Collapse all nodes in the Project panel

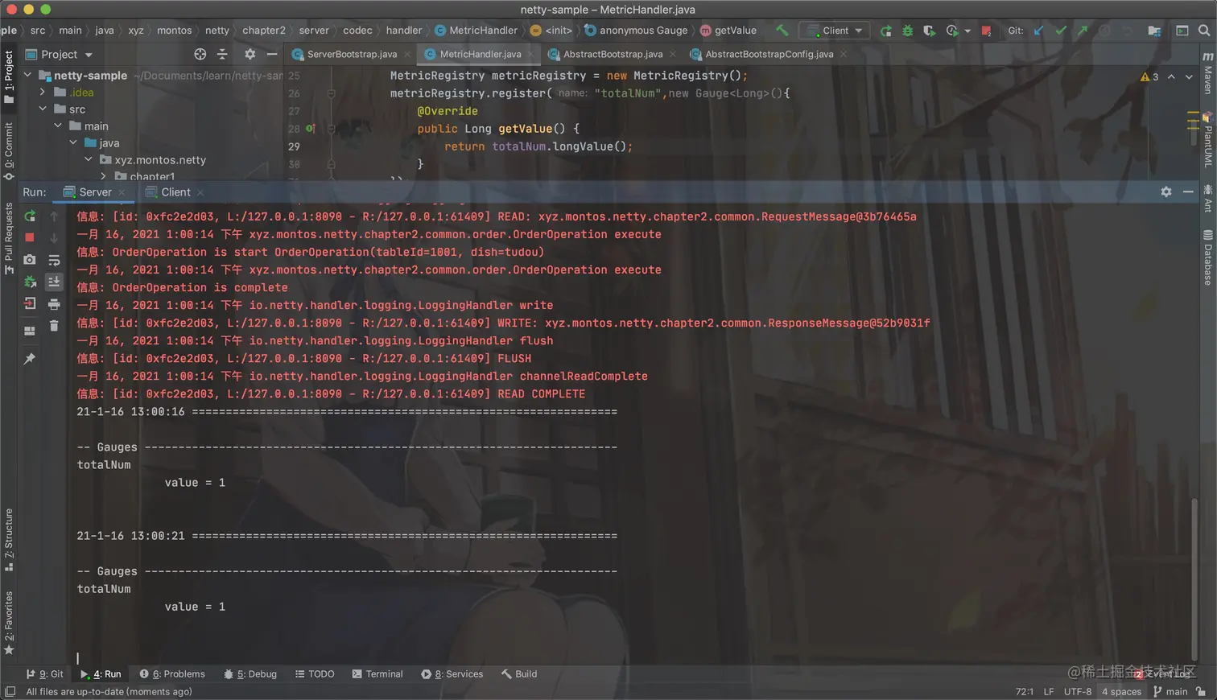[223, 54]
